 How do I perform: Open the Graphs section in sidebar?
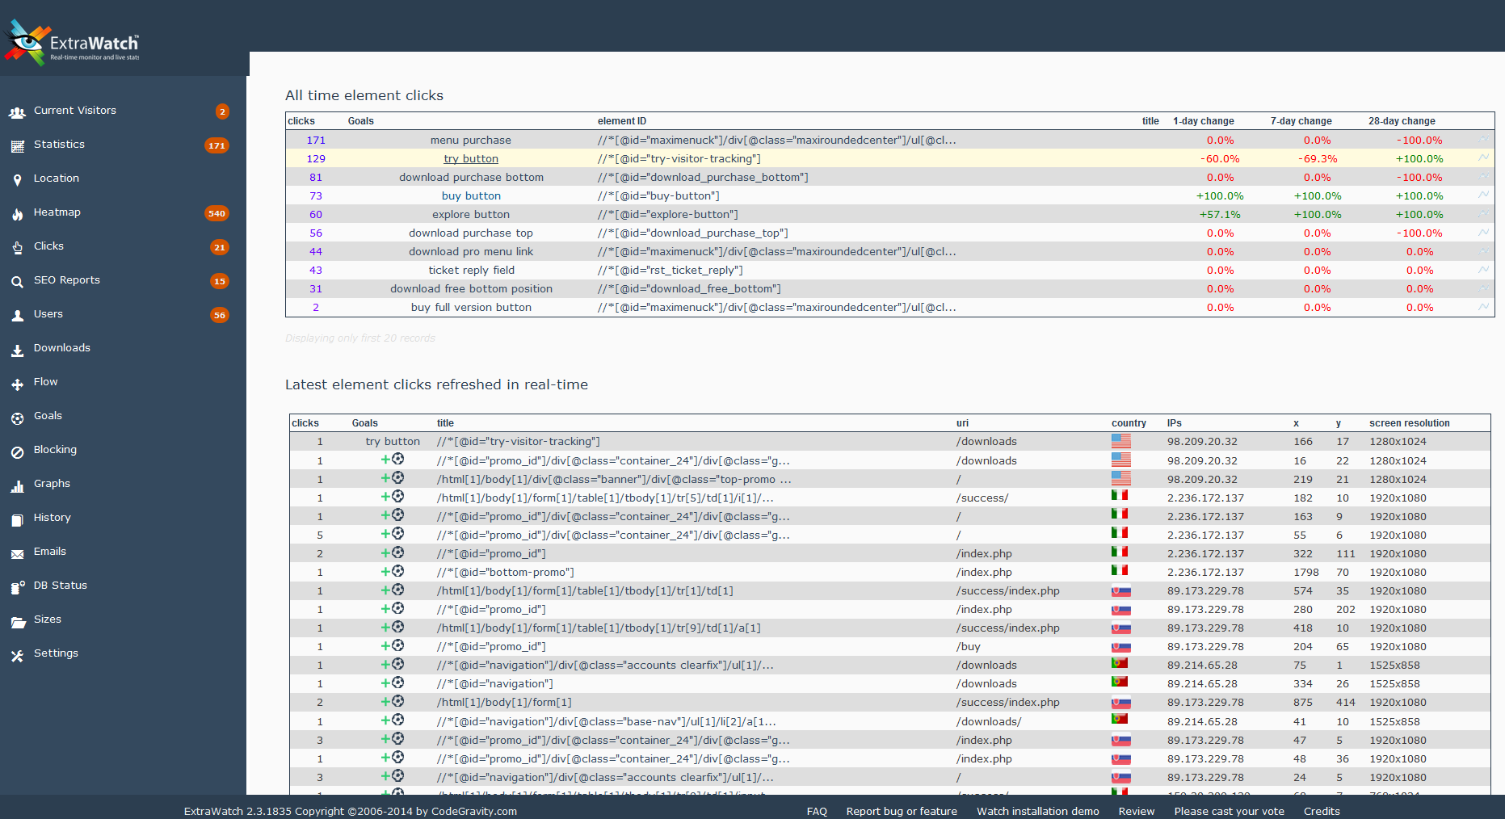click(52, 484)
